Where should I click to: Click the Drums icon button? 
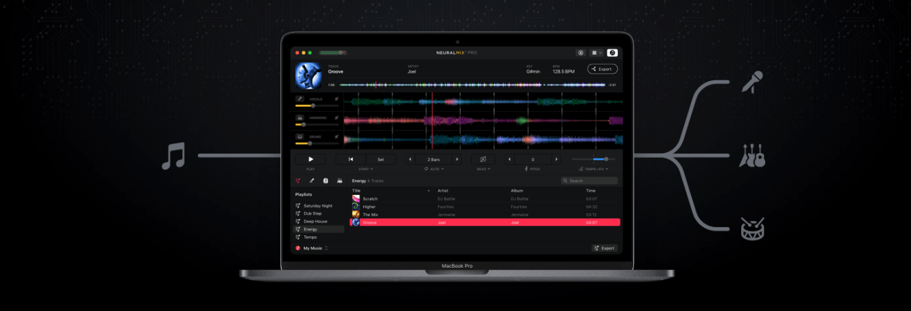point(300,137)
